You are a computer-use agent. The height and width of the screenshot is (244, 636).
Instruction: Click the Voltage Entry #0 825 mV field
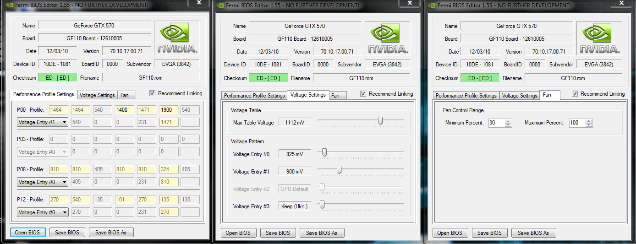(294, 154)
